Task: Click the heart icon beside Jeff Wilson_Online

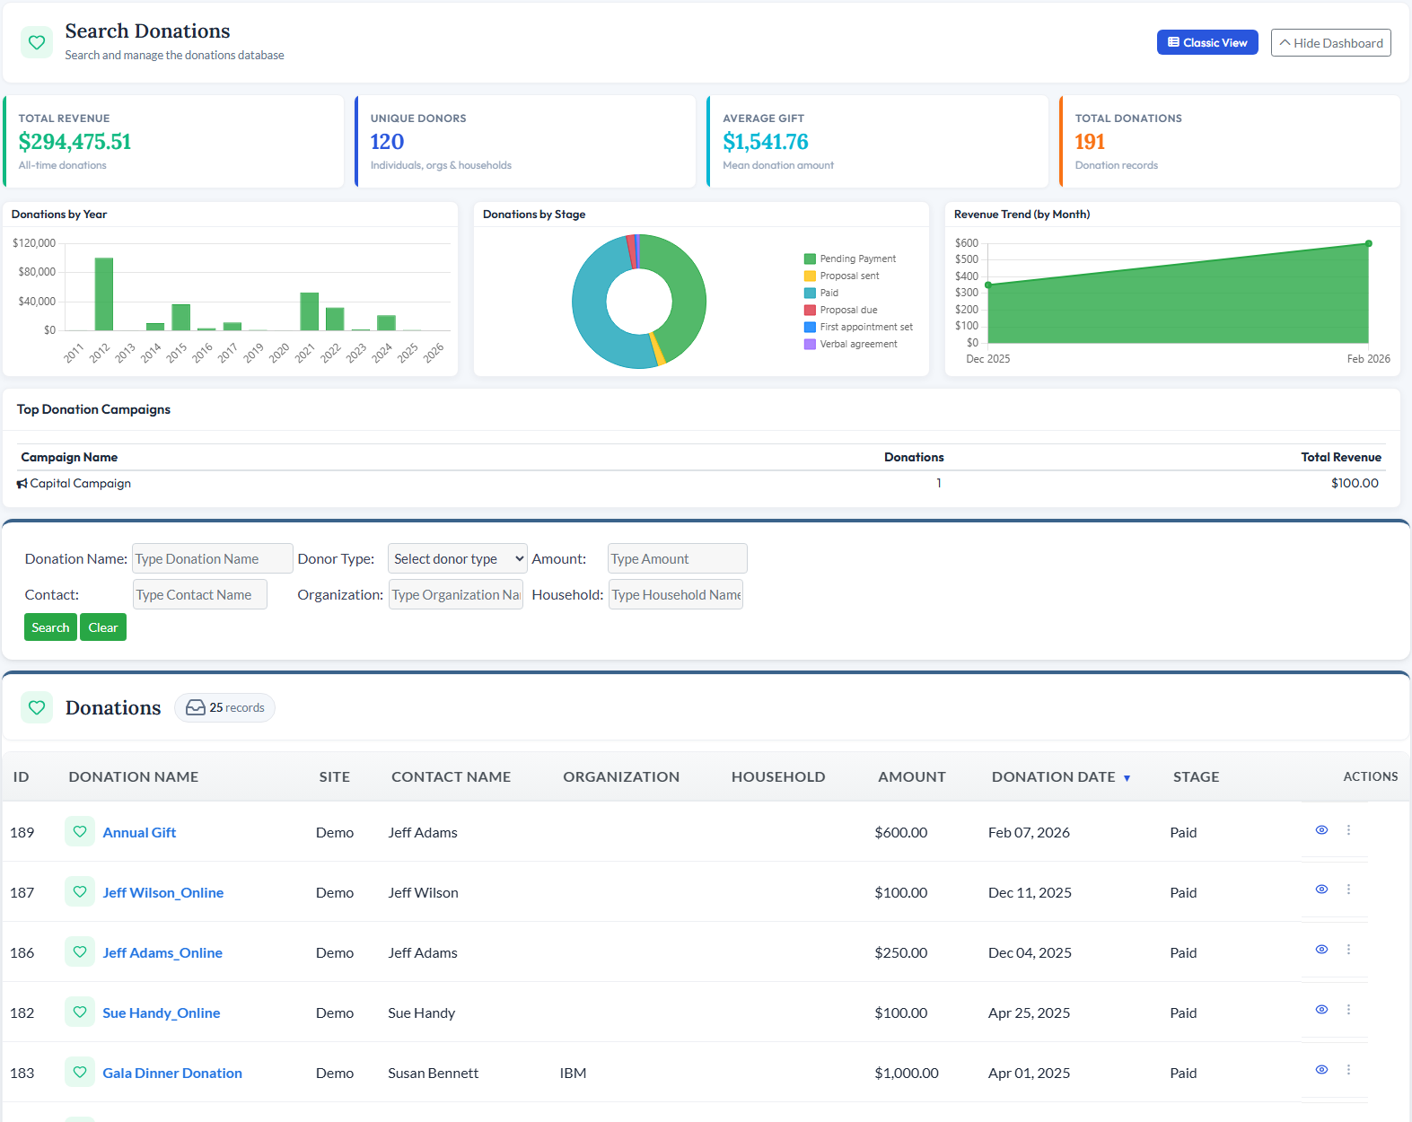Action: pyautogui.click(x=80, y=892)
